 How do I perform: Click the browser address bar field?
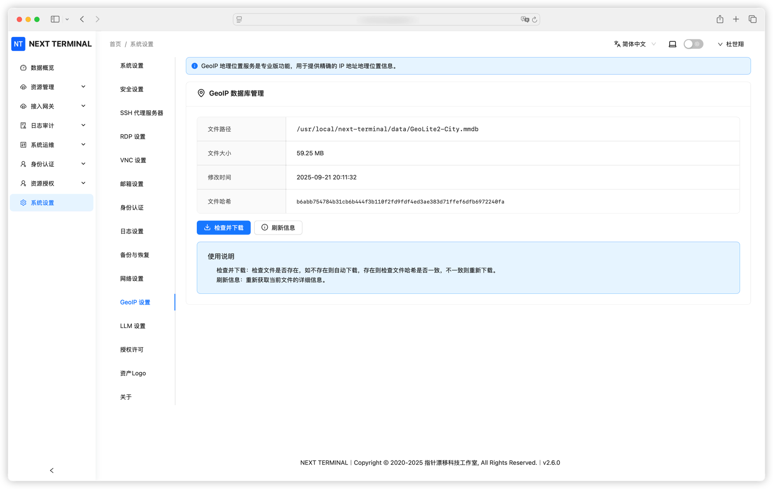(x=386, y=19)
